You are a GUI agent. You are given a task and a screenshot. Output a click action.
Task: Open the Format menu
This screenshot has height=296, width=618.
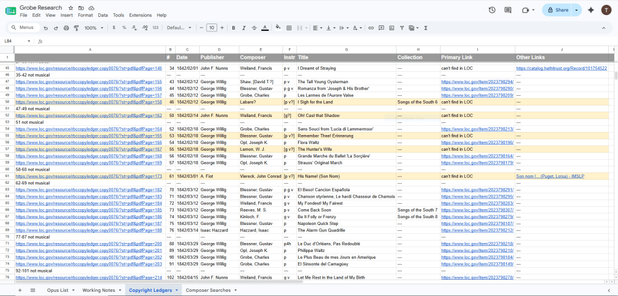86,15
